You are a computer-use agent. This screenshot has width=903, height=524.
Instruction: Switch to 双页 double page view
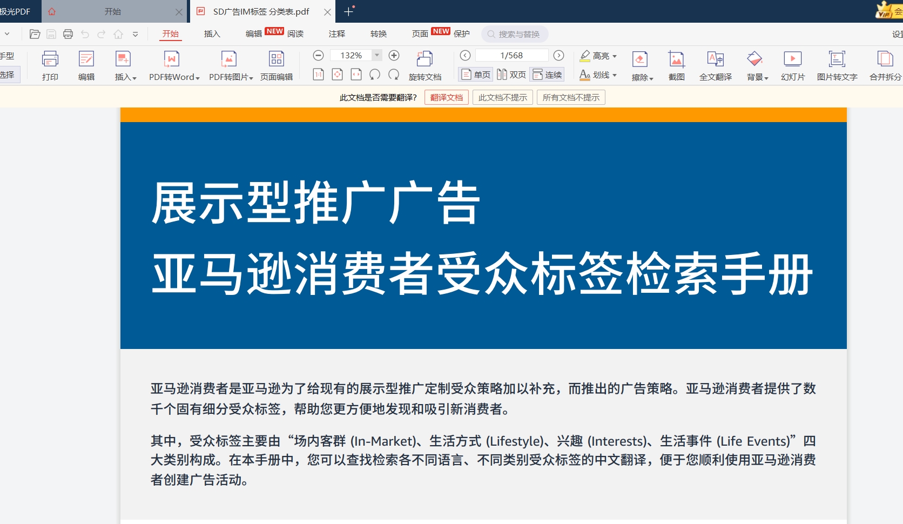click(x=511, y=75)
